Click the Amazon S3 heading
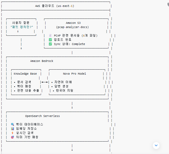This screenshot has height=154, width=169. pos(73,23)
